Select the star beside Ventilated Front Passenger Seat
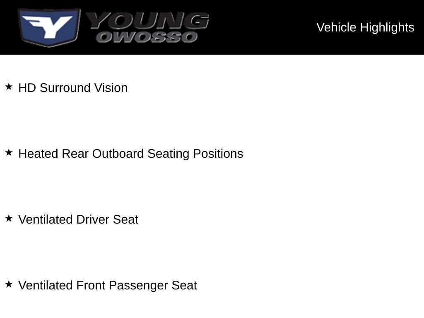 tap(9, 284)
